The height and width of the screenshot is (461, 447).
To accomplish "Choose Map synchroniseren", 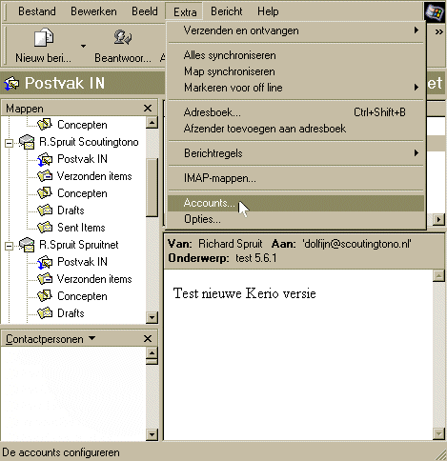I will [x=295, y=71].
